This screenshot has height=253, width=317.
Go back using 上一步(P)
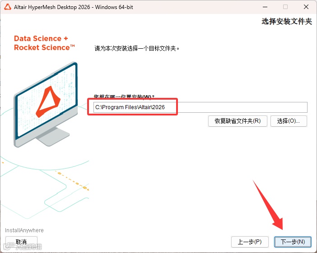[250, 242]
